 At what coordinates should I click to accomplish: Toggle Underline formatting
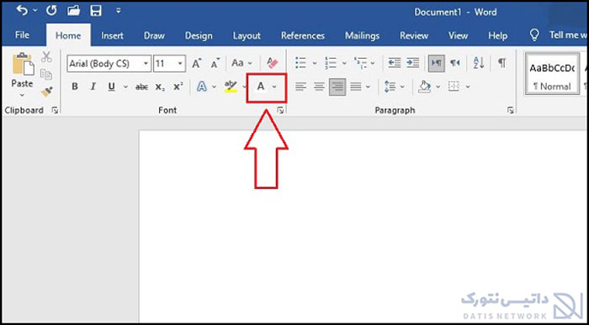pyautogui.click(x=111, y=87)
